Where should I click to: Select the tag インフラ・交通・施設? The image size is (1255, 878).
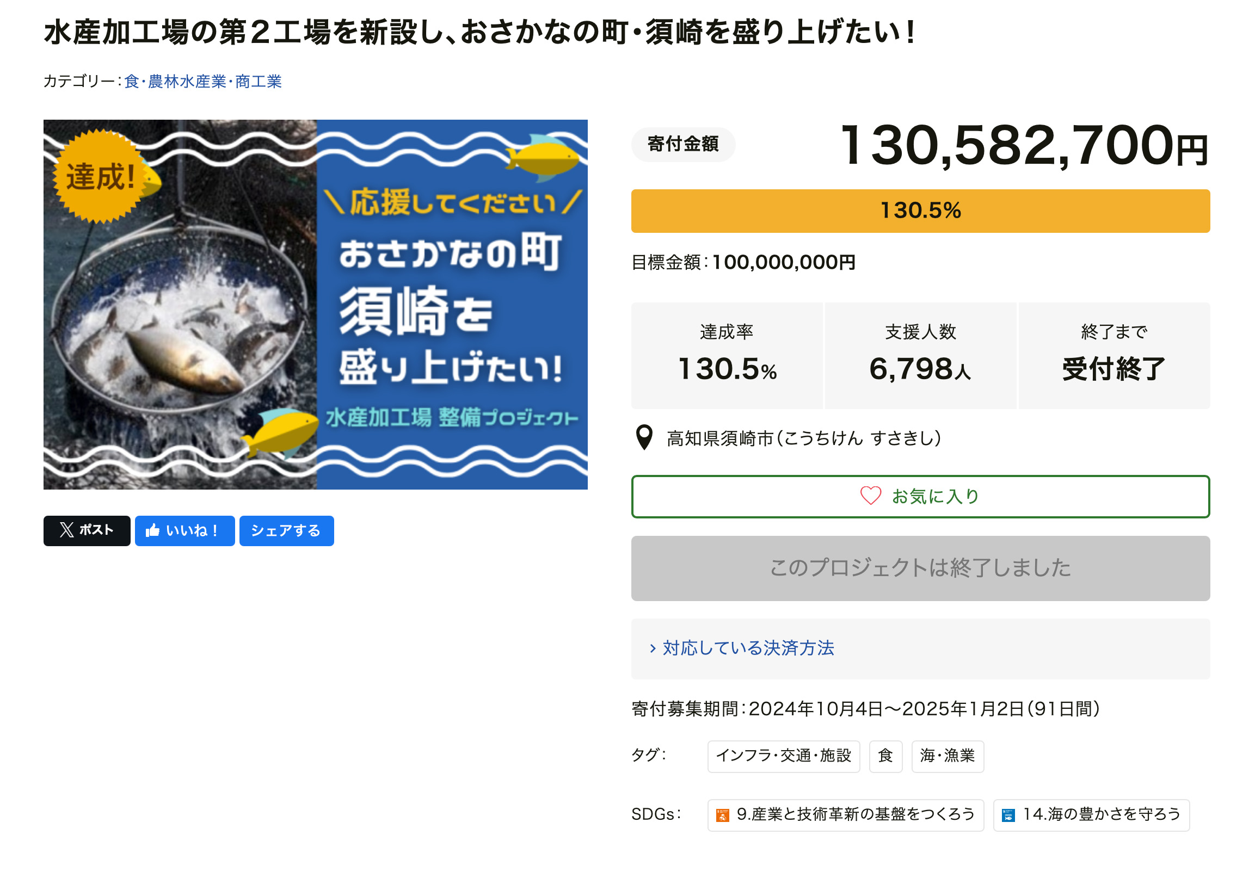point(784,756)
